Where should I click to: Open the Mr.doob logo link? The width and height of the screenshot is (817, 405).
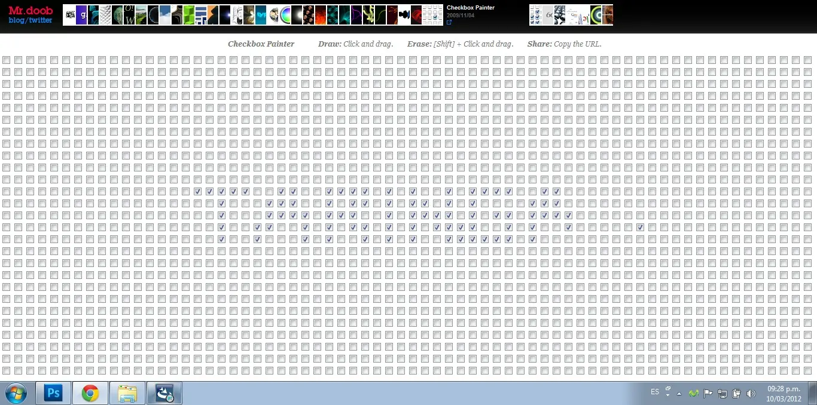pyautogui.click(x=31, y=10)
